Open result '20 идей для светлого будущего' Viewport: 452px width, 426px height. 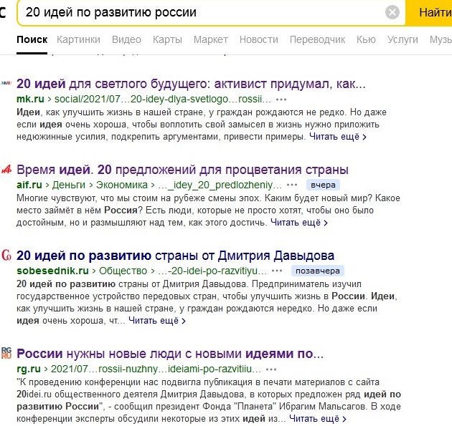click(x=191, y=84)
